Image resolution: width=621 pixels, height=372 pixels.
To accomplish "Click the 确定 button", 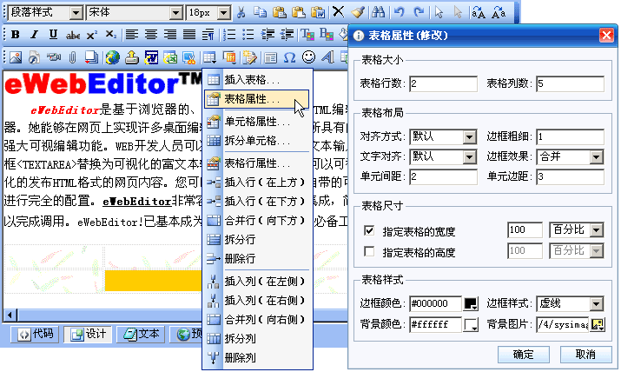I will [x=523, y=354].
